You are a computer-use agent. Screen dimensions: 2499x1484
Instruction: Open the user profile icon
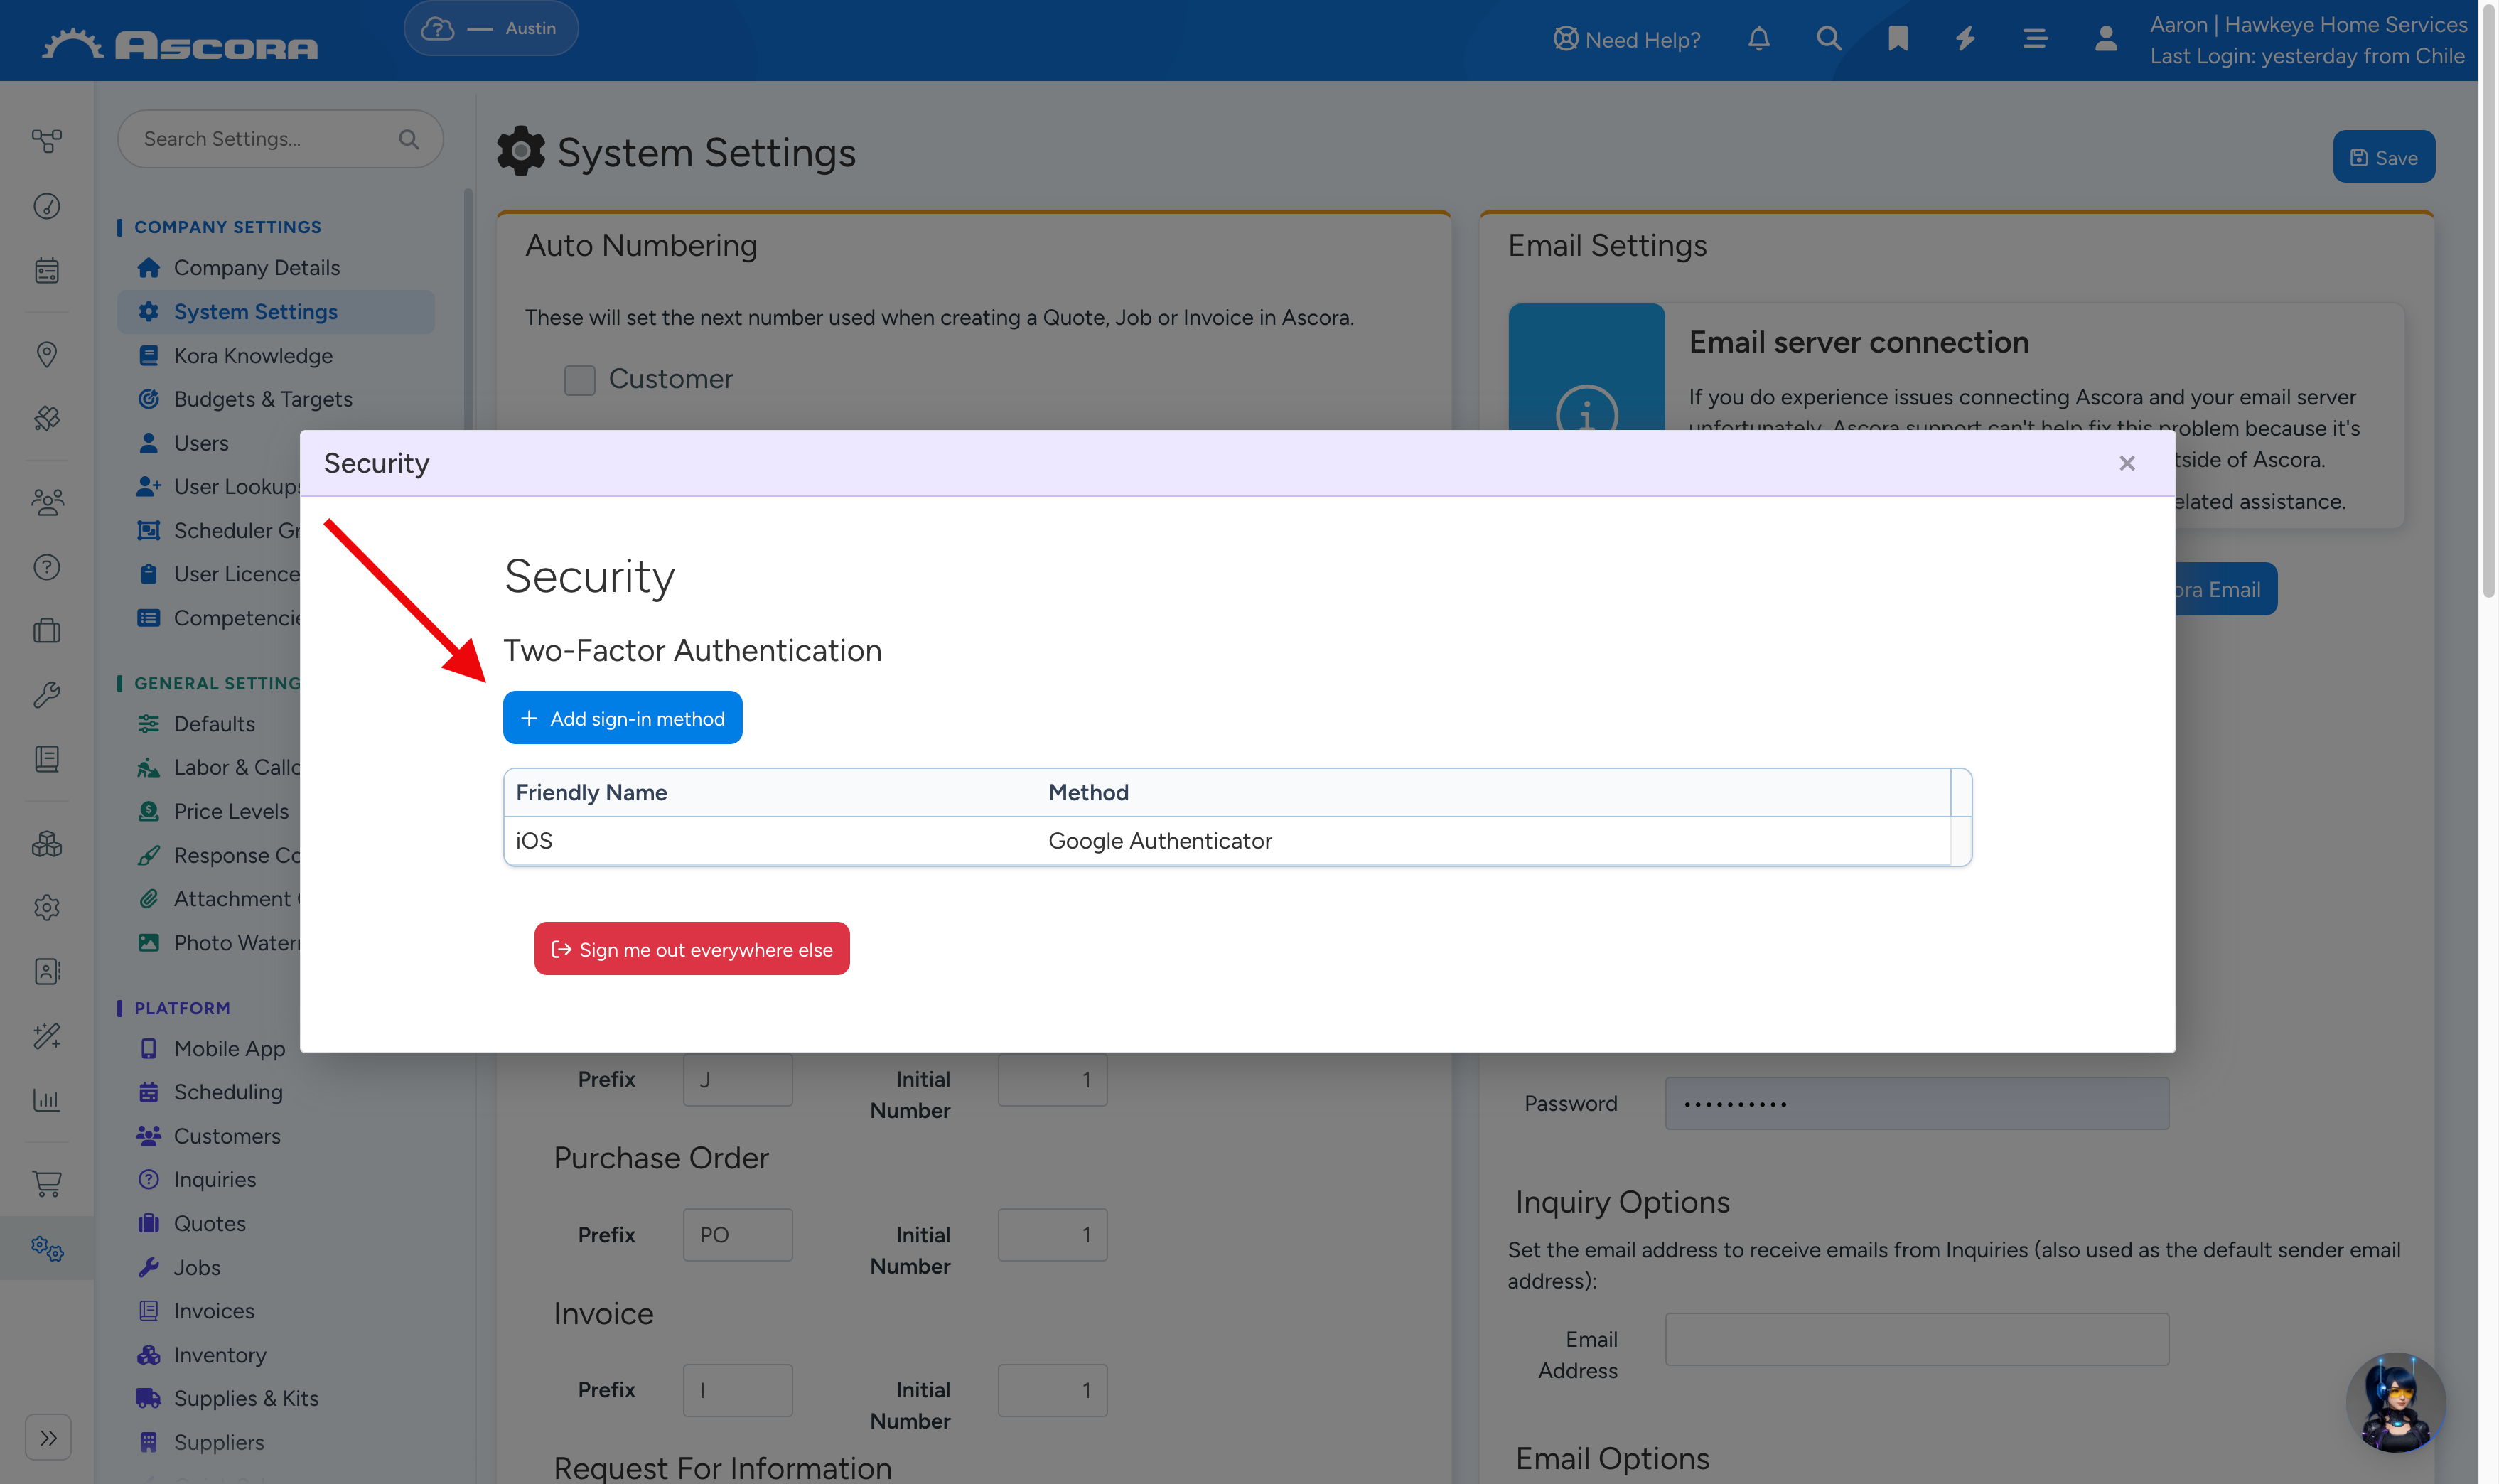[2106, 39]
